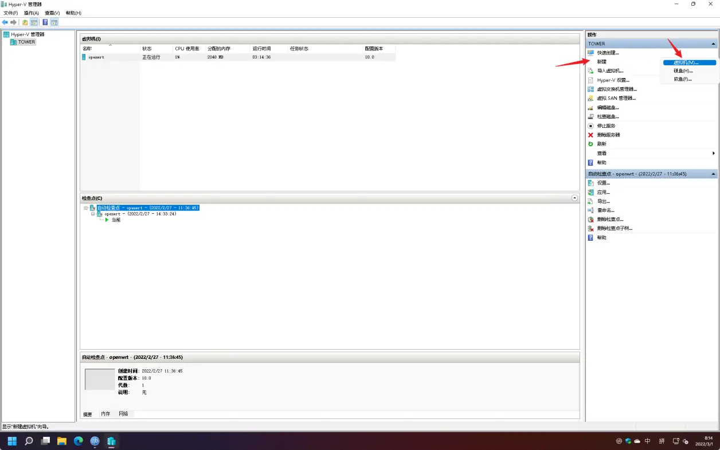Click red X 删除服务器 icon

(591, 135)
